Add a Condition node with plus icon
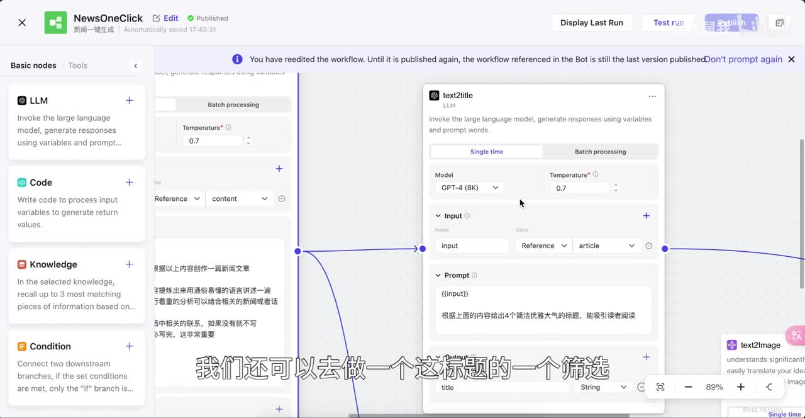805x418 pixels. pyautogui.click(x=129, y=346)
